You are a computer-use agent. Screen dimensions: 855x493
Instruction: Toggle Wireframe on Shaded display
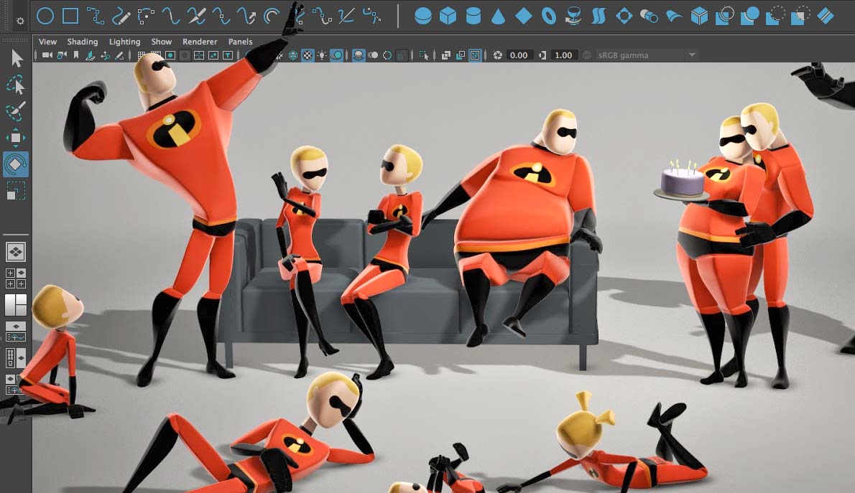click(293, 55)
